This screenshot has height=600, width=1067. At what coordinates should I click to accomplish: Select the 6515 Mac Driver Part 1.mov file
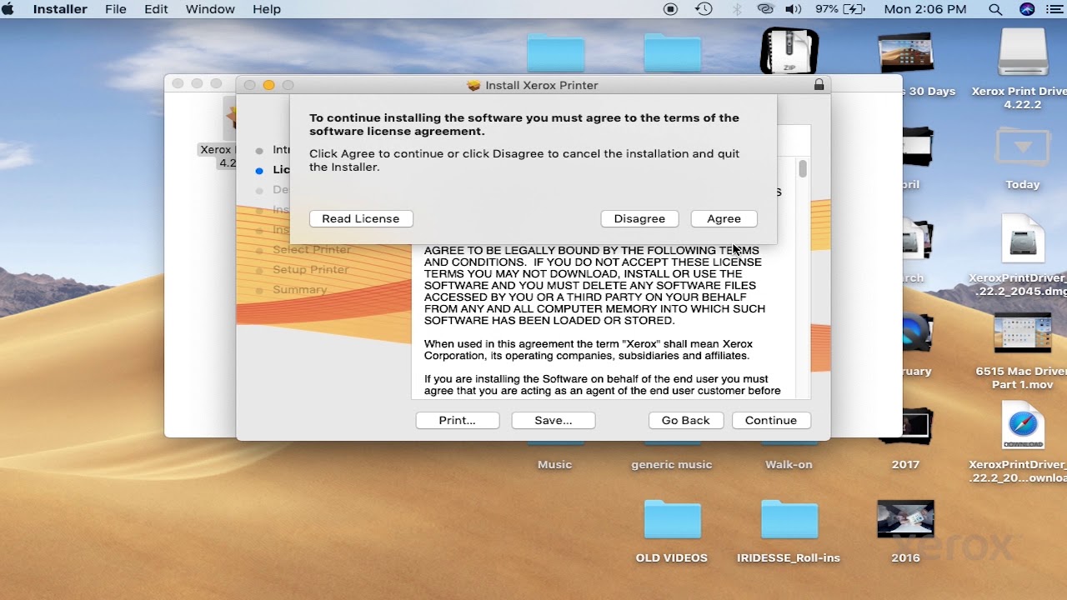coord(1023,333)
